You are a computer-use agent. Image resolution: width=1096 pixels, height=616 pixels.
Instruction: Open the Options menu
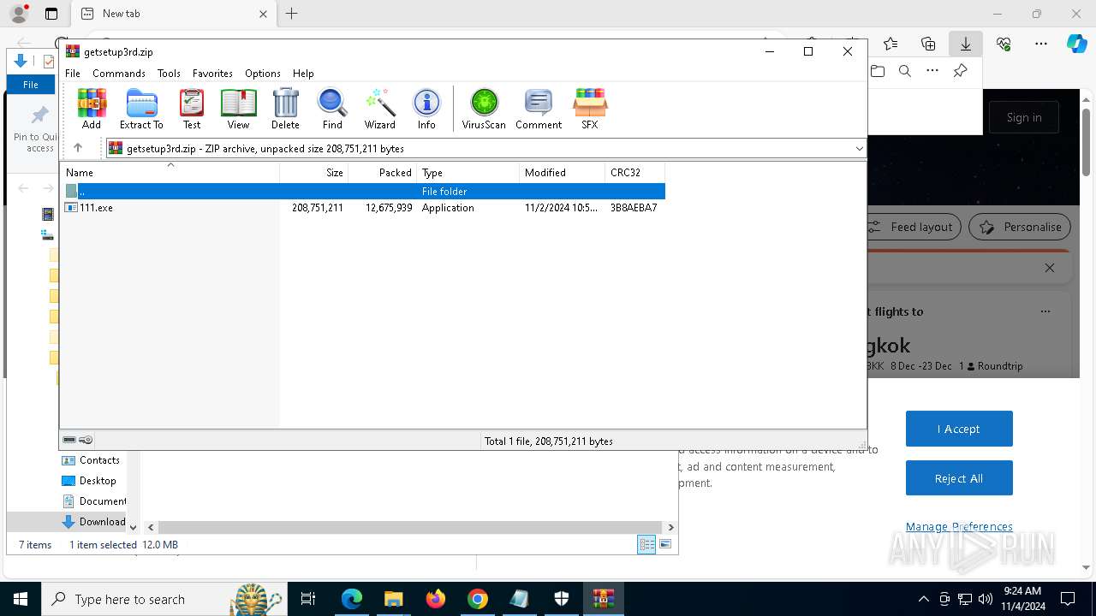click(x=263, y=74)
